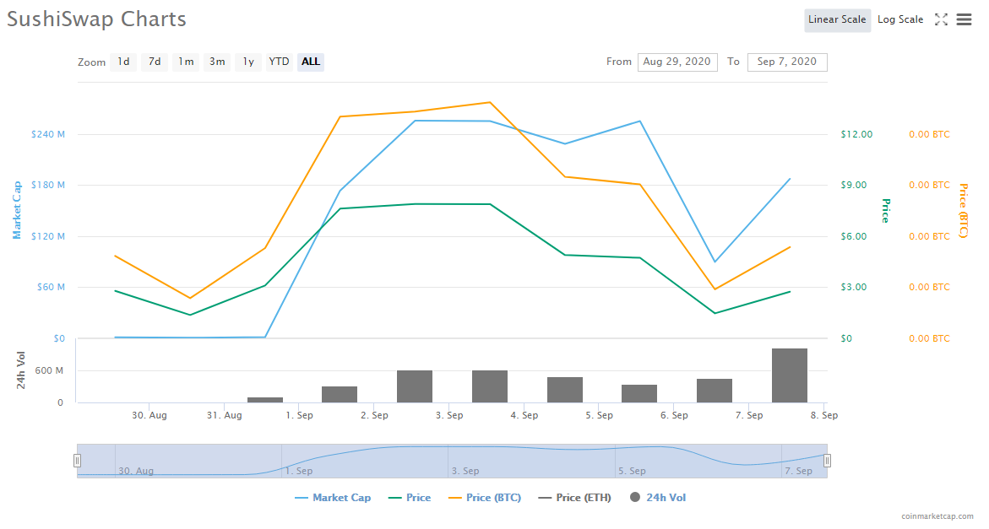Viewport: 989px width, 529px height.
Task: Click the $120 M axis label
Action: click(x=48, y=237)
